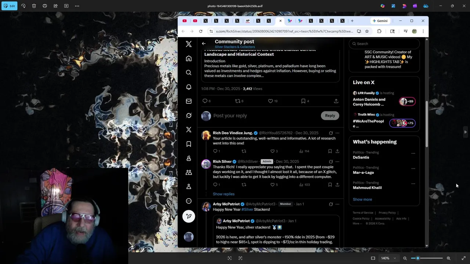
Task: Click the Reply button
Action: (x=330, y=115)
